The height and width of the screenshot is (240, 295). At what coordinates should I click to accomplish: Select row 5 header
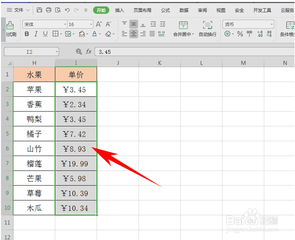[x=7, y=134]
